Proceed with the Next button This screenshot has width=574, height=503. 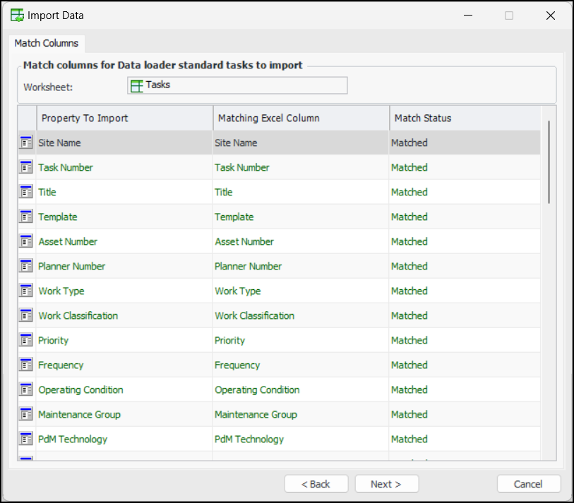click(386, 484)
